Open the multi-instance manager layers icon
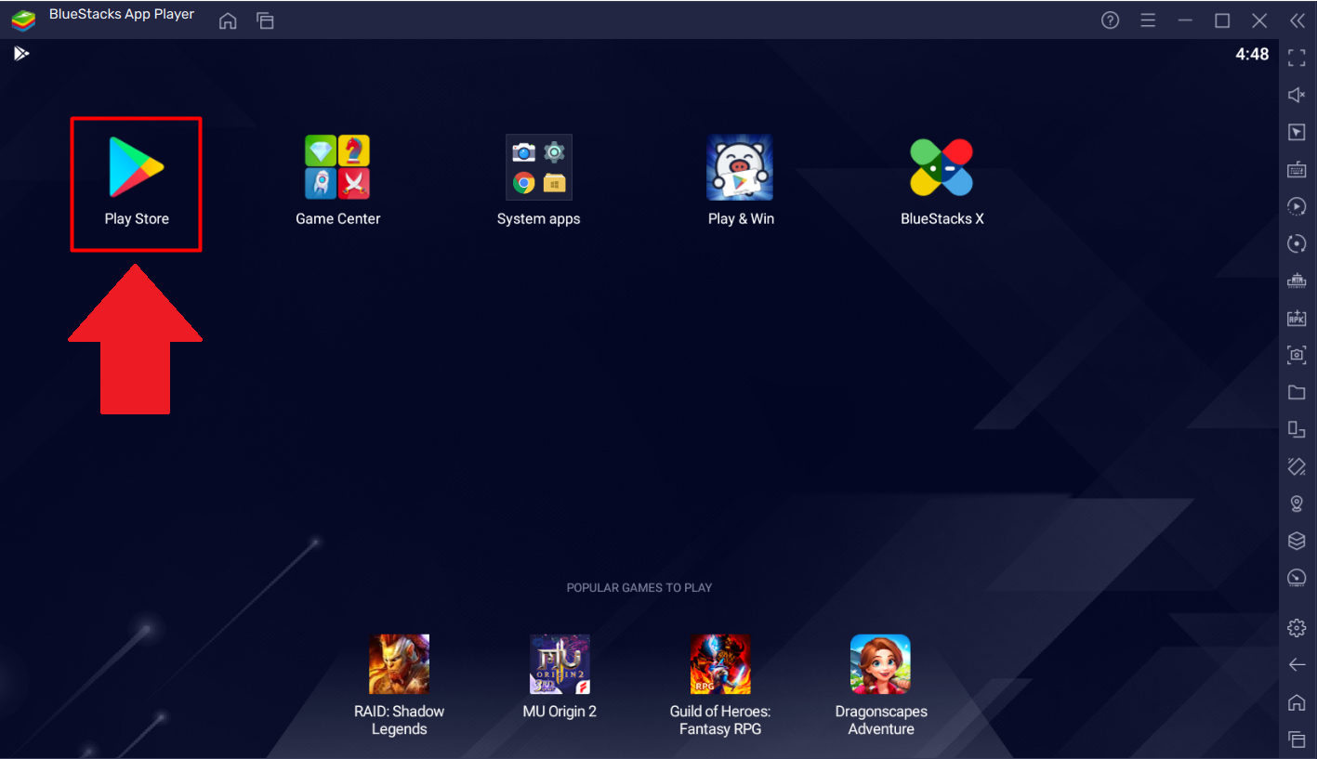Screen dimensions: 1317x759 tap(1297, 541)
